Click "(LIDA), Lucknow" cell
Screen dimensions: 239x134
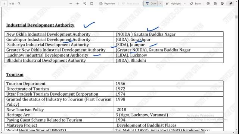pos(168,55)
